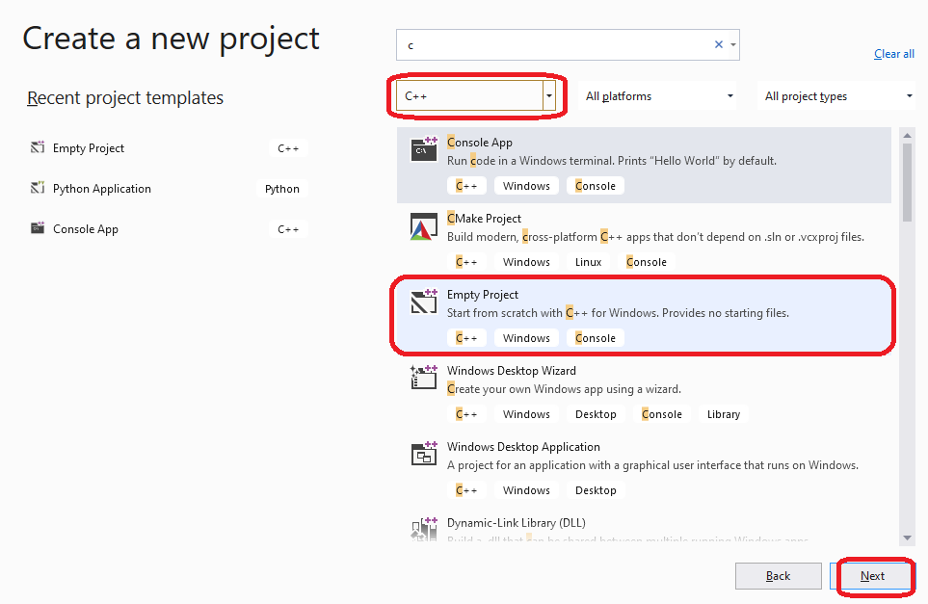
Task: Open recent Python Application template
Action: [169, 189]
